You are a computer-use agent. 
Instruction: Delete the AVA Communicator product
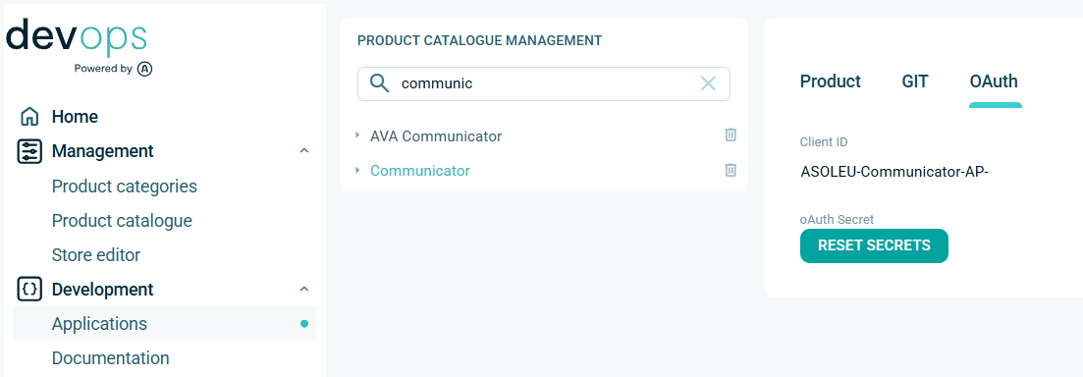(x=731, y=135)
